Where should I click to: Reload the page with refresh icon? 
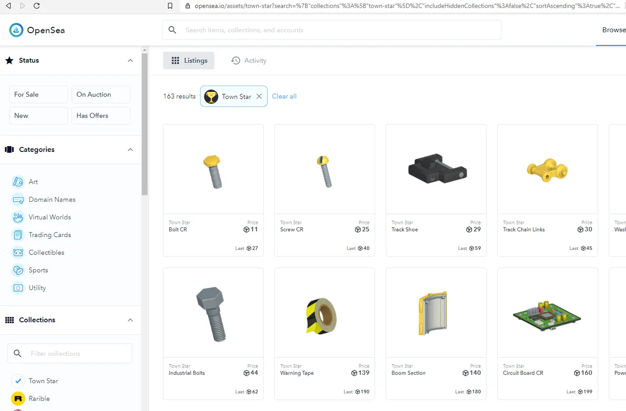click(37, 6)
